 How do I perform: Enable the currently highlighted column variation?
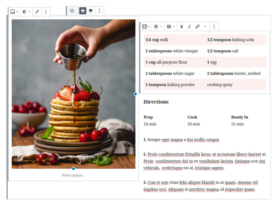coord(83,11)
